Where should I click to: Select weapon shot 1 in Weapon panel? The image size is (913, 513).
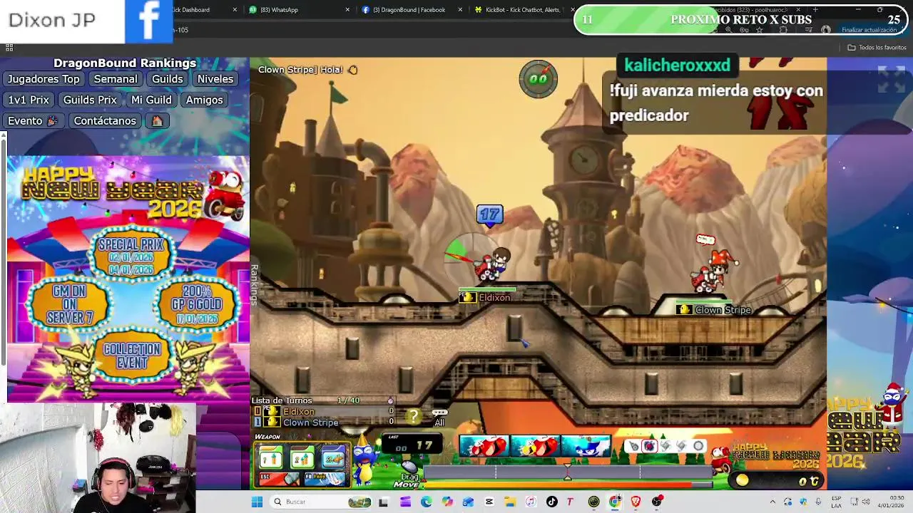tap(271, 458)
